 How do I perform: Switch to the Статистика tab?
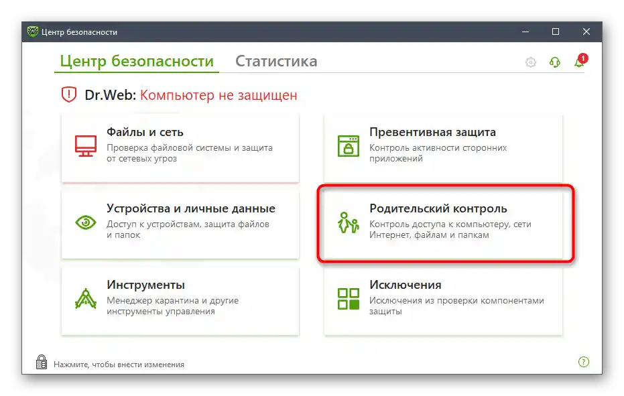pos(276,61)
